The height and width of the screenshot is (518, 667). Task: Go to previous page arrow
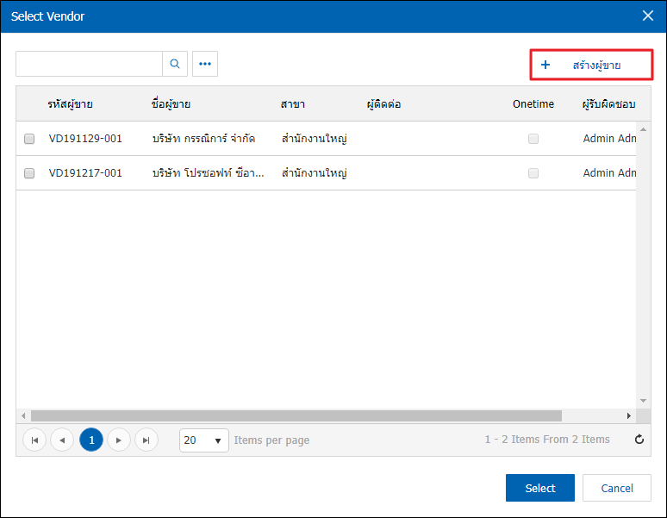[x=62, y=440]
